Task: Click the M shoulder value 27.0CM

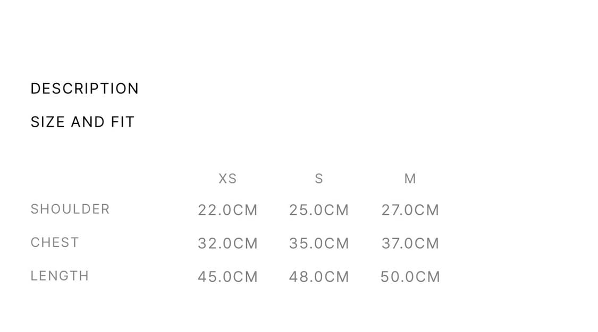Action: [410, 210]
